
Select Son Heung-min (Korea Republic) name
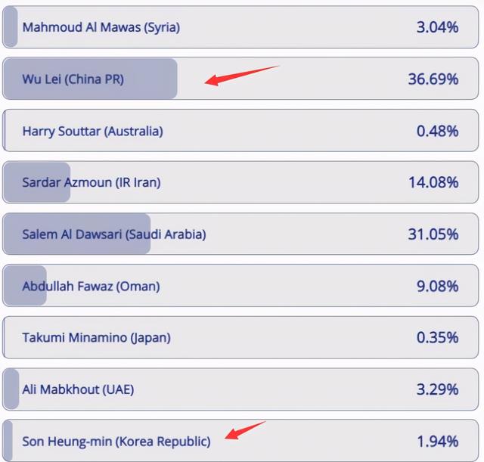point(116,441)
